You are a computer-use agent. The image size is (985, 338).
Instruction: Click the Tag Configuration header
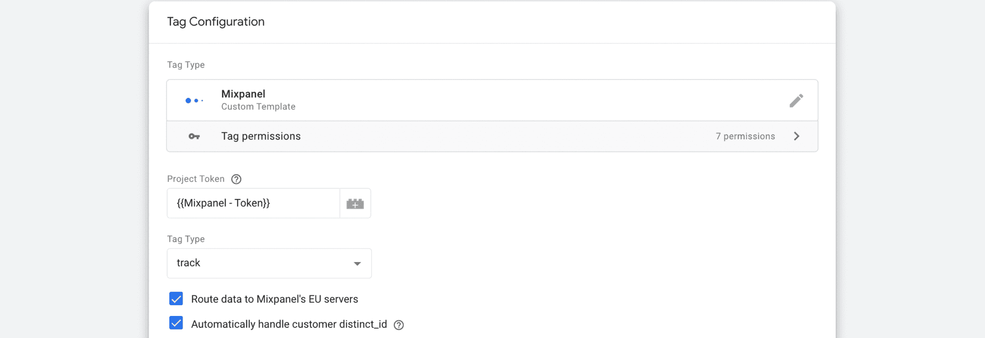pyautogui.click(x=215, y=22)
